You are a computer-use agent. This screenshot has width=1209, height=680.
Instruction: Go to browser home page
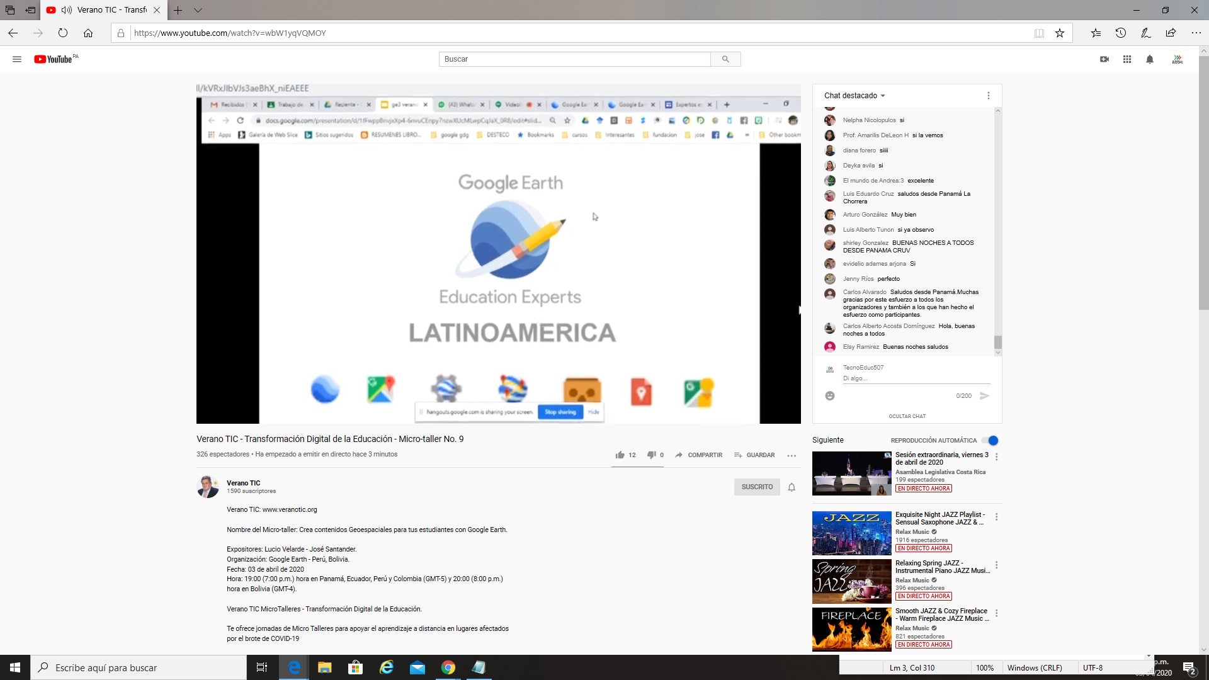pyautogui.click(x=88, y=33)
